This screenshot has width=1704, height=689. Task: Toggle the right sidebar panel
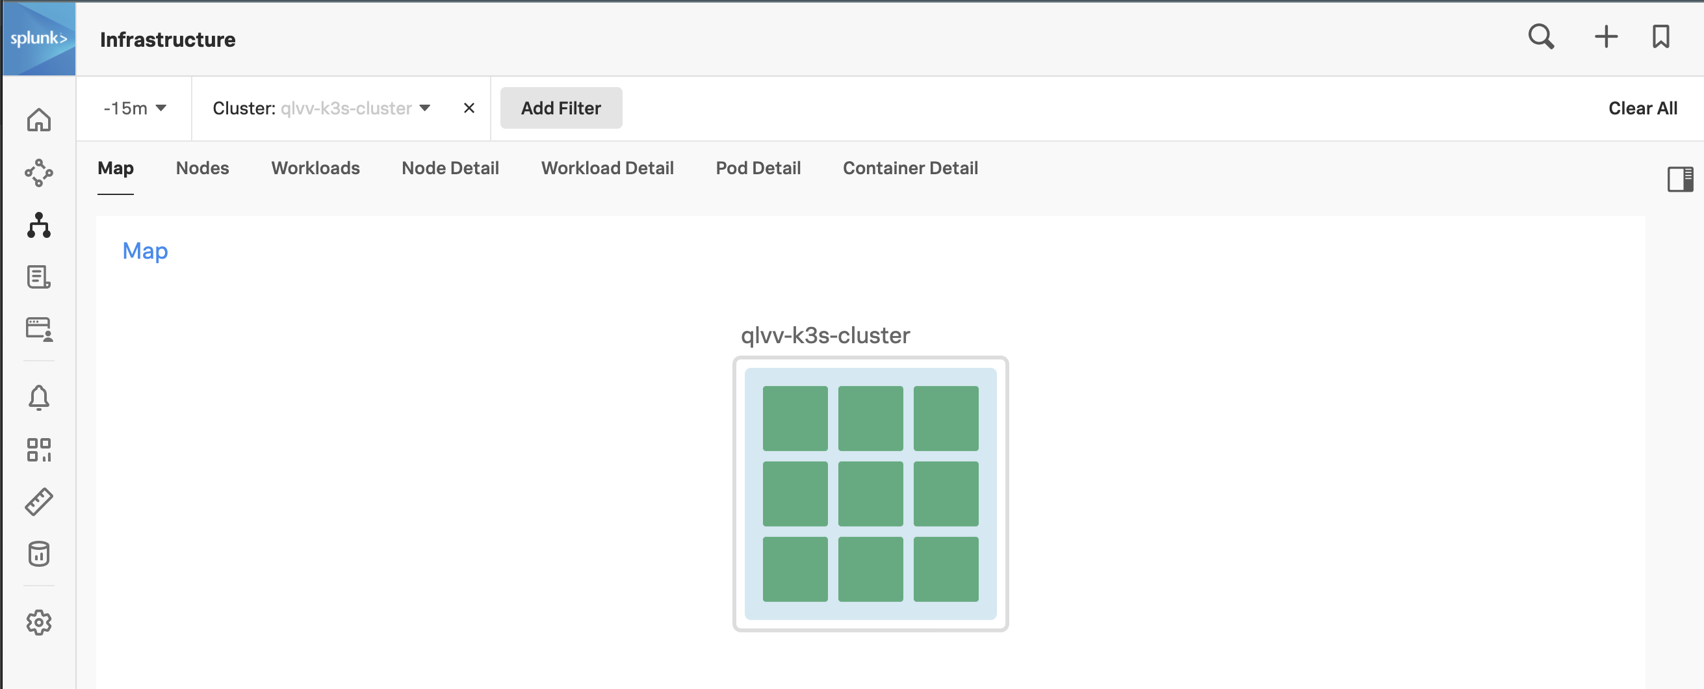(1679, 179)
